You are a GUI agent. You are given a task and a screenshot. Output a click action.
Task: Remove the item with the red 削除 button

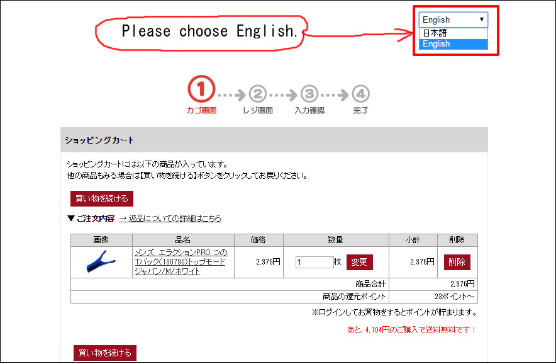coord(457,262)
